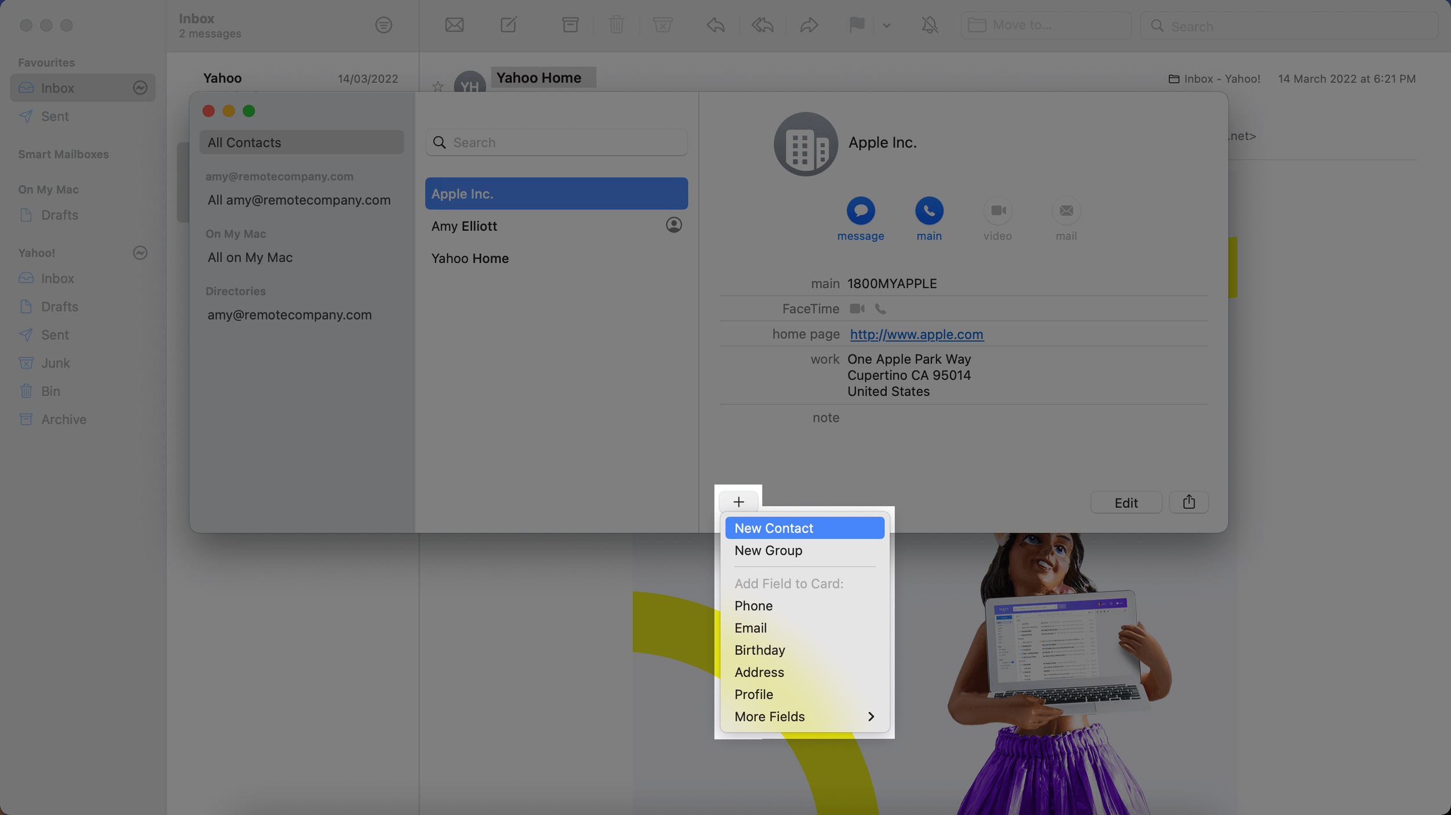The height and width of the screenshot is (815, 1451).
Task: Click the main phone call icon
Action: pos(929,211)
